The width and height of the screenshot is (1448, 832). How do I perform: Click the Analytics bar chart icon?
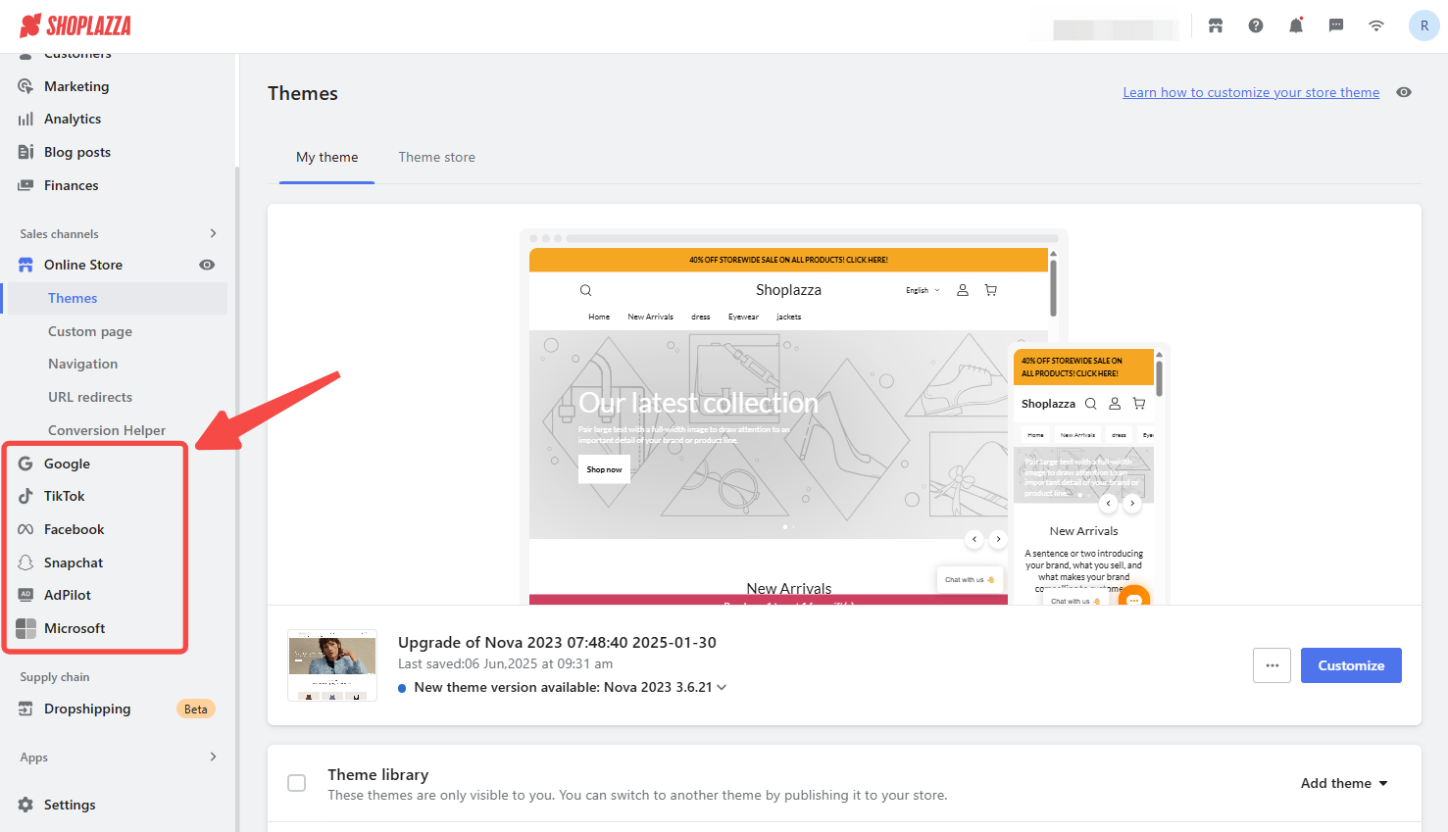(25, 119)
